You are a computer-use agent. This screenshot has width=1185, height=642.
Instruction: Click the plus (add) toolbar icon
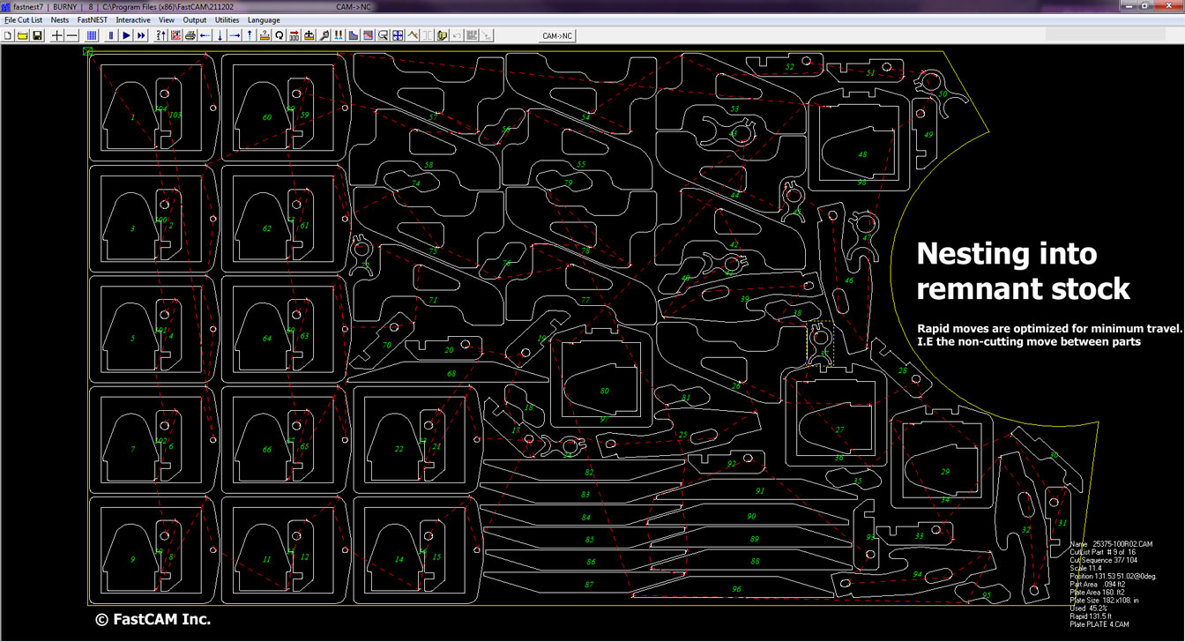click(x=57, y=35)
